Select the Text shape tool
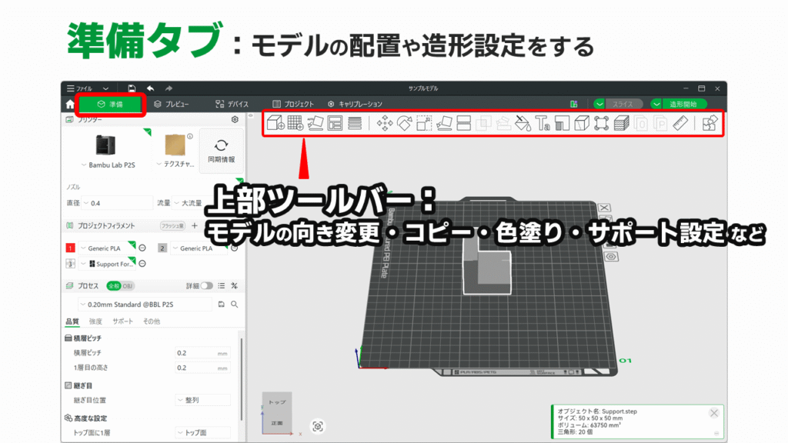 [x=543, y=123]
